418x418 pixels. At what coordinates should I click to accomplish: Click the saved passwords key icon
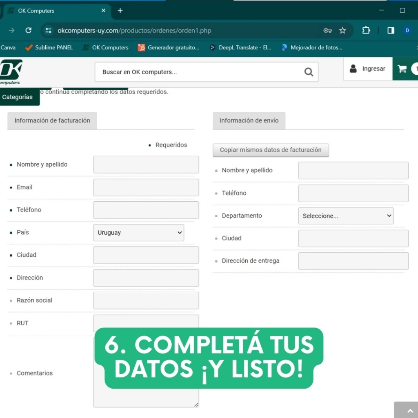coord(327,31)
